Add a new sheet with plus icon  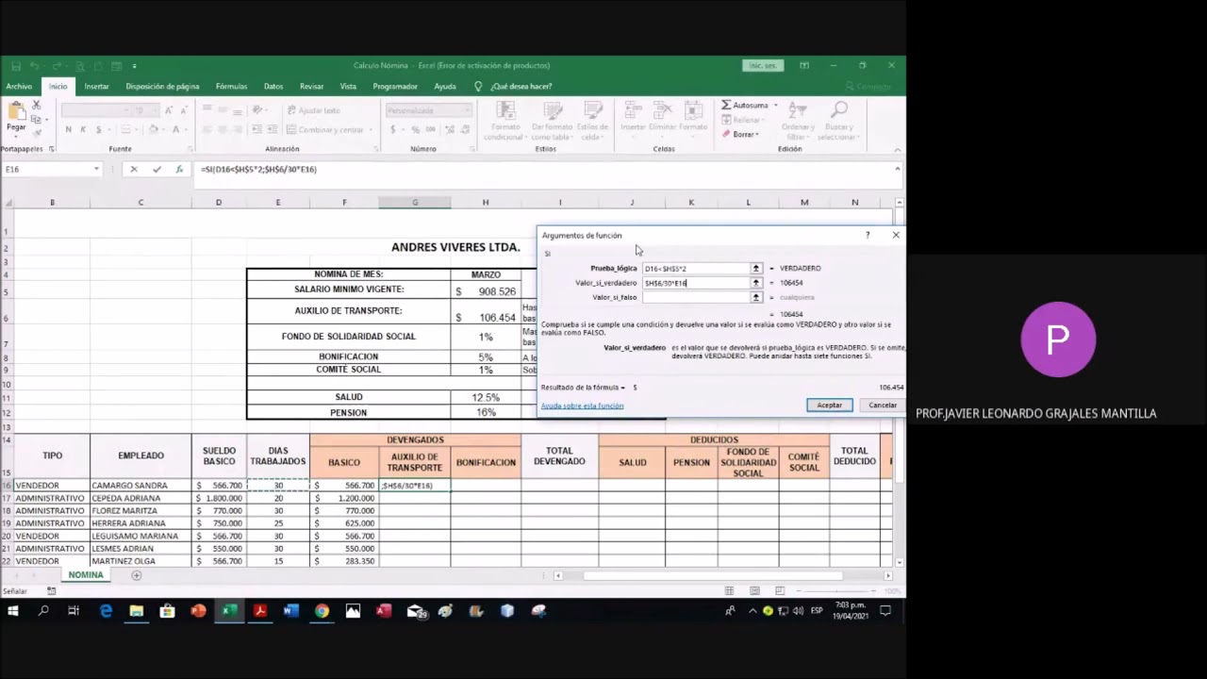(137, 575)
